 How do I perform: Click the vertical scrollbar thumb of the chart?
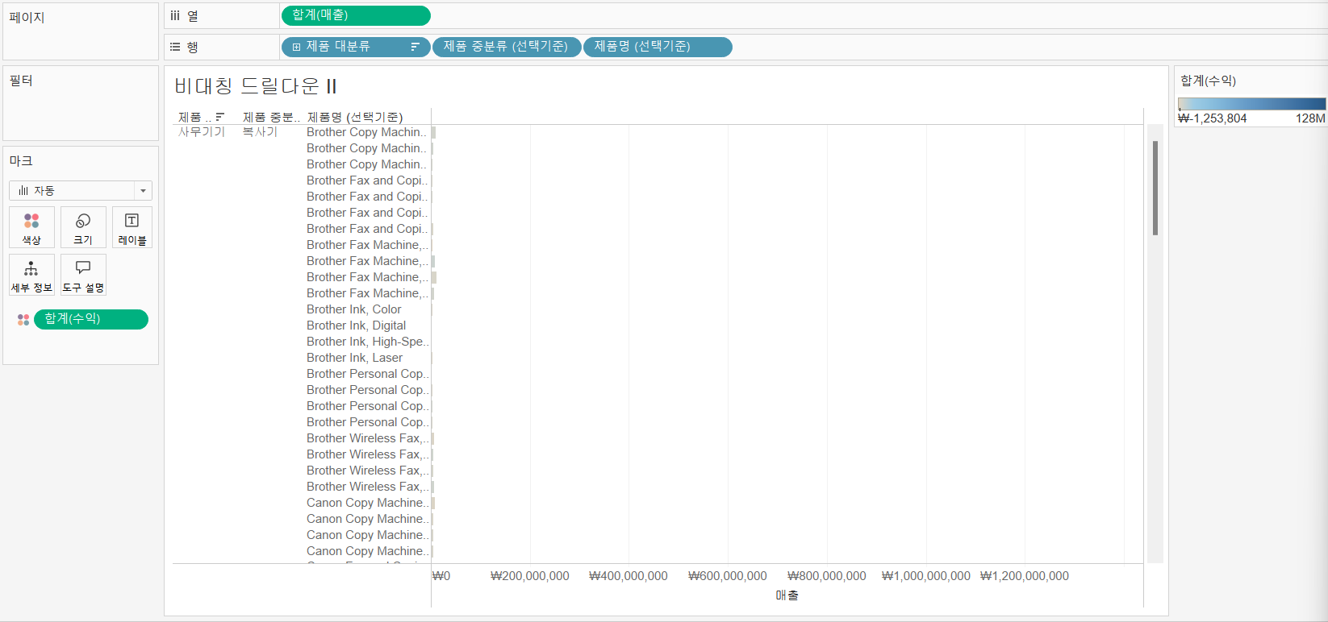[x=1155, y=188]
